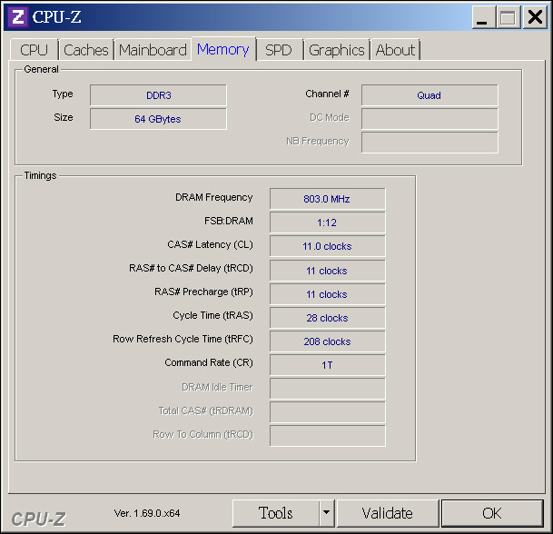Image resolution: width=553 pixels, height=534 pixels.
Task: Click the Ver. 1.69.0.x64 version text
Action: (x=147, y=513)
